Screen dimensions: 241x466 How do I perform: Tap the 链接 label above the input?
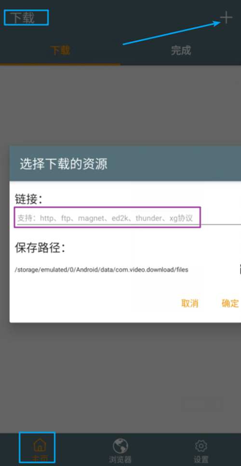pyautogui.click(x=28, y=199)
